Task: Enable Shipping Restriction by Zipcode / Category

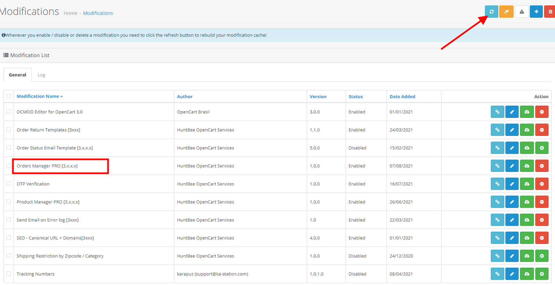Action: [x=542, y=256]
